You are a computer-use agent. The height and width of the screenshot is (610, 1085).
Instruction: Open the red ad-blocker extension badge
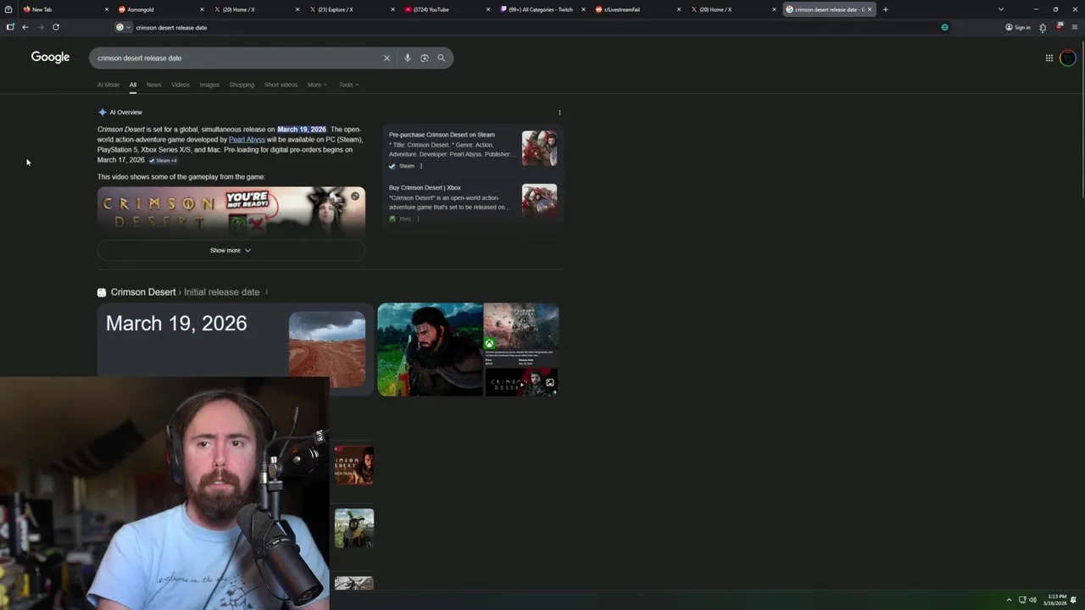(1060, 26)
